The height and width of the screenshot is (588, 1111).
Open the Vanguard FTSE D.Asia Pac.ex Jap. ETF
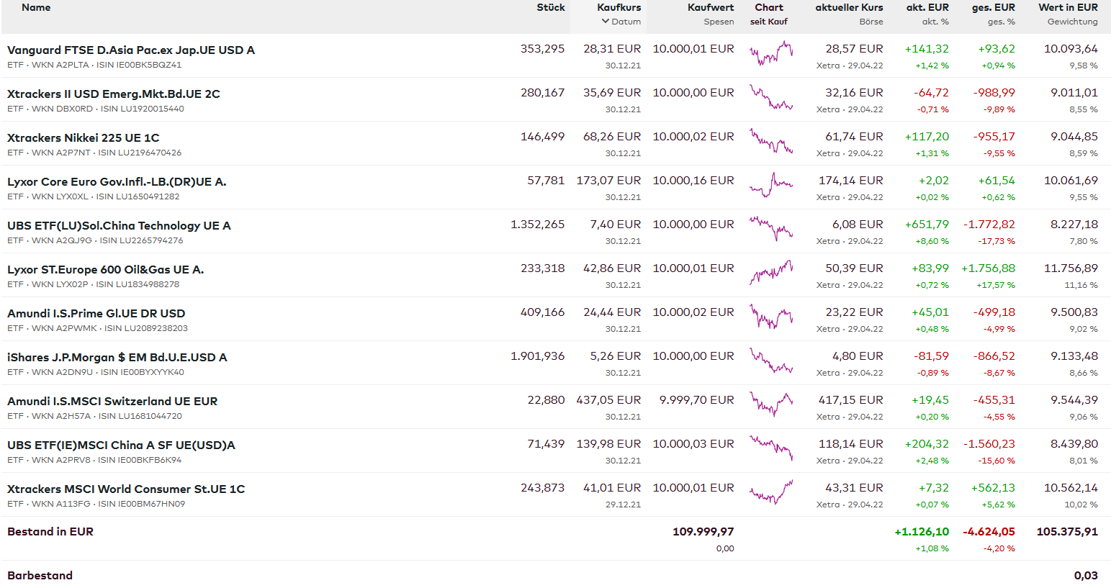[x=131, y=50]
